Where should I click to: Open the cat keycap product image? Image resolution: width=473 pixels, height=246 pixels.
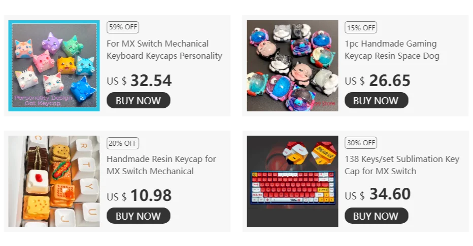coord(54,66)
